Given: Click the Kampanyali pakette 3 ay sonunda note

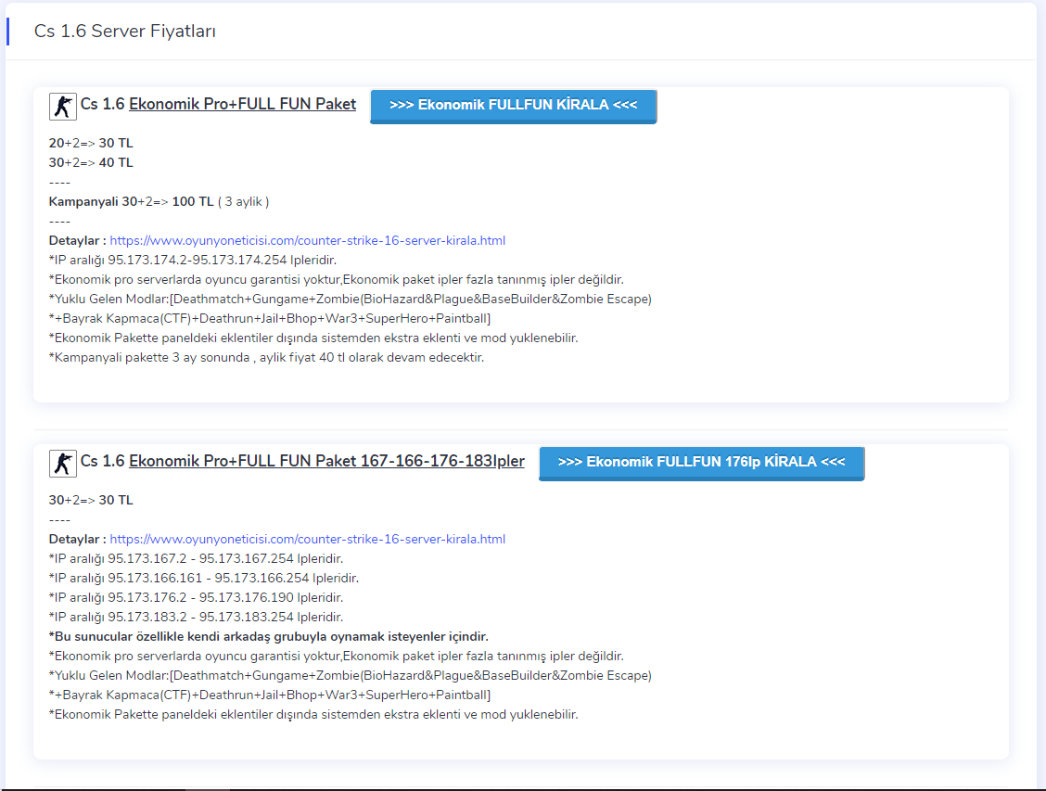Looking at the screenshot, I should pos(266,358).
